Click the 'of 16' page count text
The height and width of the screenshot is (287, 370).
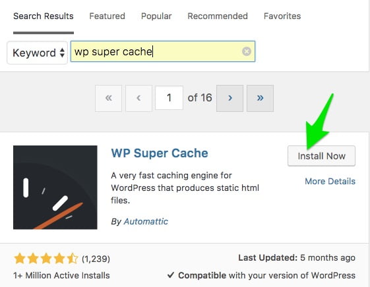tap(200, 97)
